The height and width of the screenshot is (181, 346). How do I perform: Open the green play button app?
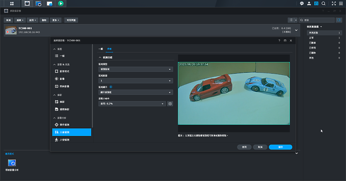(x=61, y=3)
